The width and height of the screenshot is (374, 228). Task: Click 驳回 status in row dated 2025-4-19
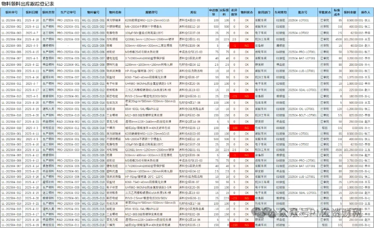click(x=324, y=225)
